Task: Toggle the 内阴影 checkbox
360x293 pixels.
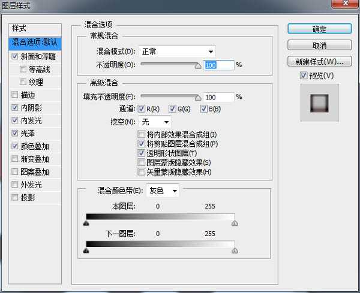Action: coord(14,107)
